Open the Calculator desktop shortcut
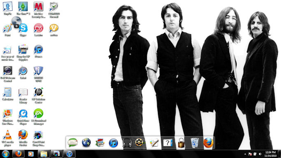281x158 pixels. point(8,94)
